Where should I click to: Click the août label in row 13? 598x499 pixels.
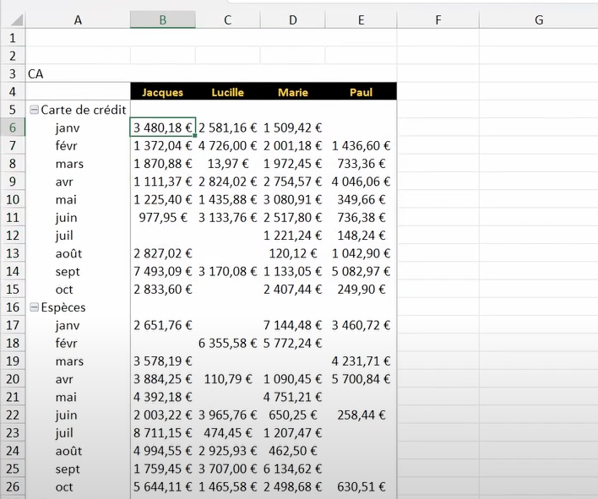point(68,253)
